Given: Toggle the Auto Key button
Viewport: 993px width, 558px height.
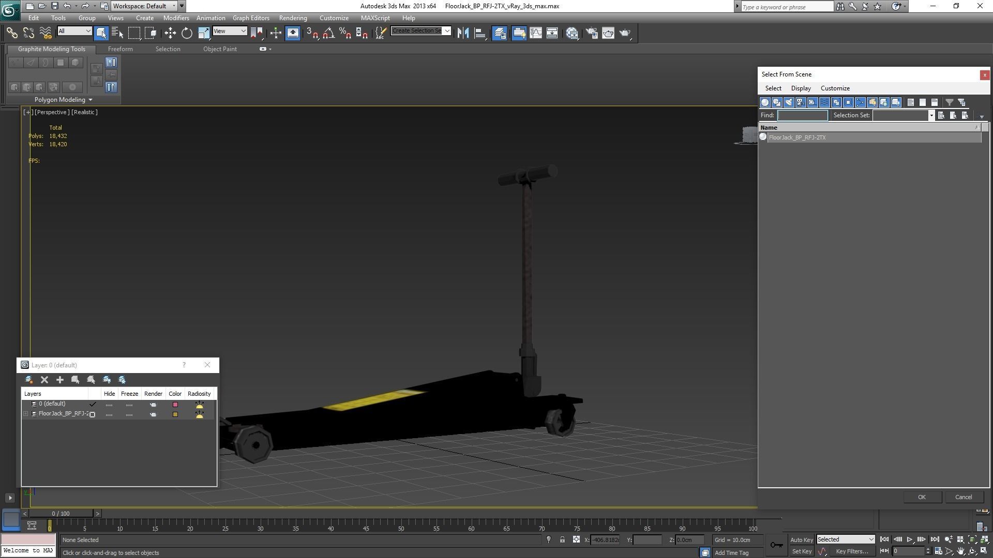Looking at the screenshot, I should 801,540.
